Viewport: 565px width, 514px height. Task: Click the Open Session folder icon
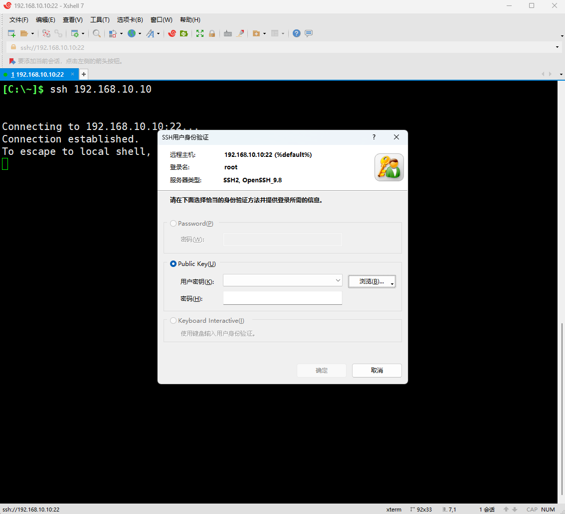pos(24,33)
